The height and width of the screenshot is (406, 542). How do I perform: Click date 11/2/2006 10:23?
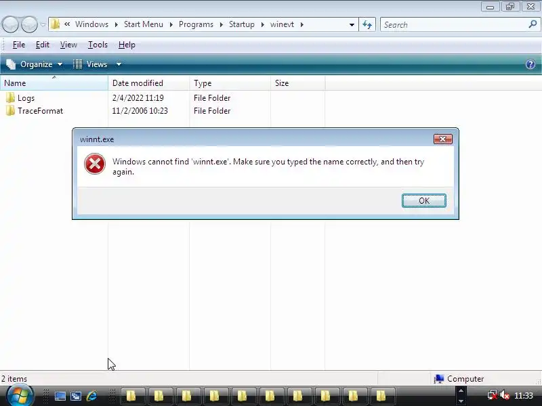(140, 111)
